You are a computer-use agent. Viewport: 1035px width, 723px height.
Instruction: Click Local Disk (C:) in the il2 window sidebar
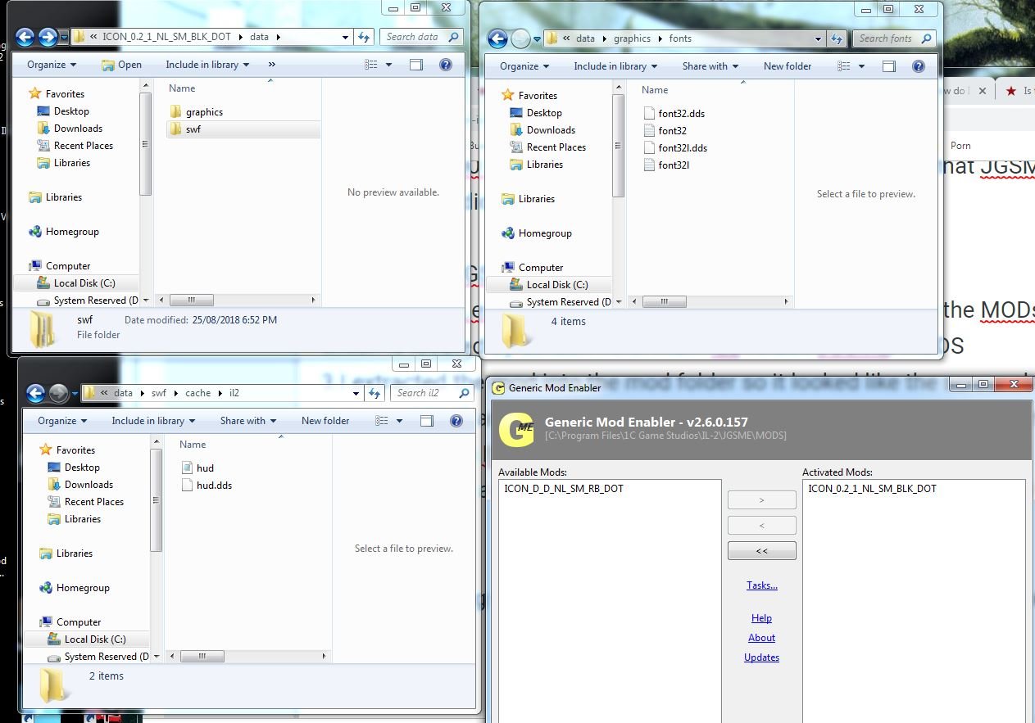coord(94,639)
